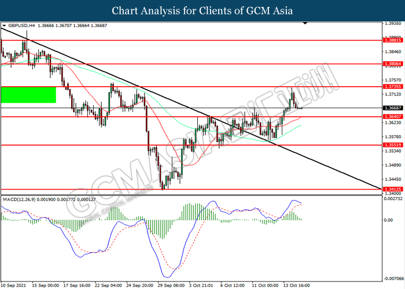Click the 1.37570 price axis value

(393, 80)
